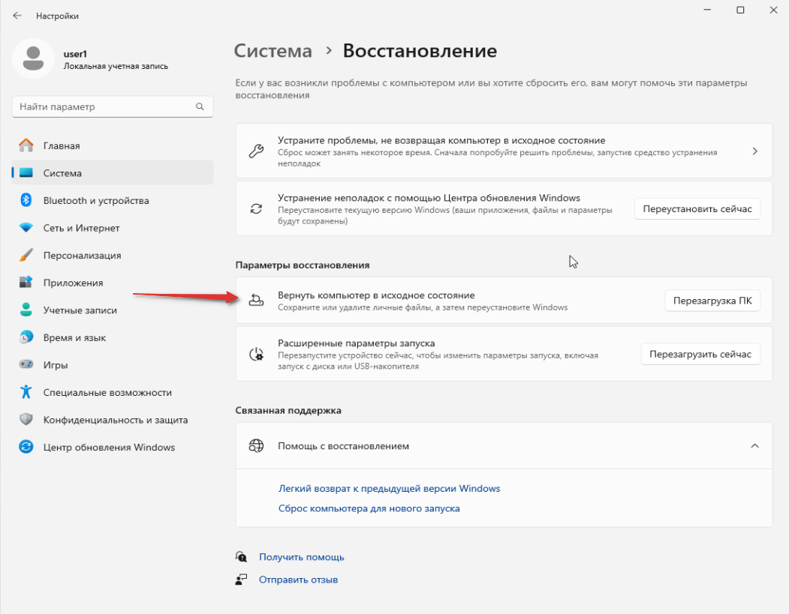Open Сеть и Интернет settings
The image size is (789, 614).
[113, 228]
